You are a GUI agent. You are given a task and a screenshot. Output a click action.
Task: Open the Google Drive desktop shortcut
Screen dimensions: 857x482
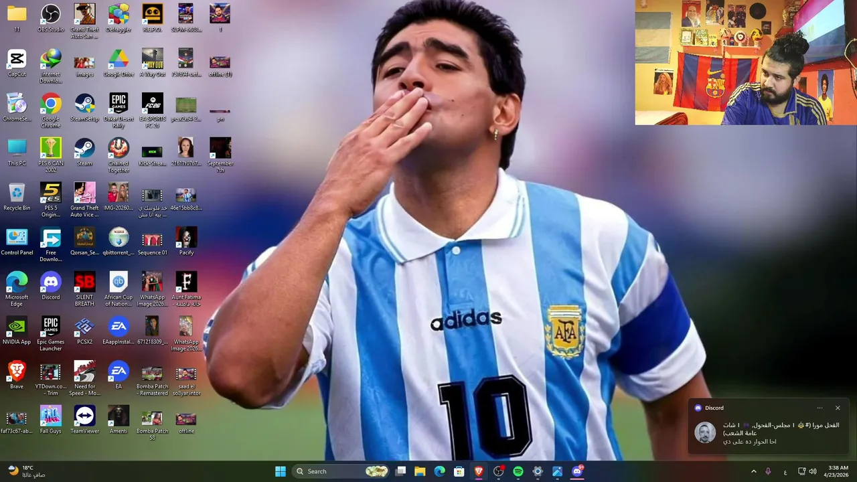119,63
